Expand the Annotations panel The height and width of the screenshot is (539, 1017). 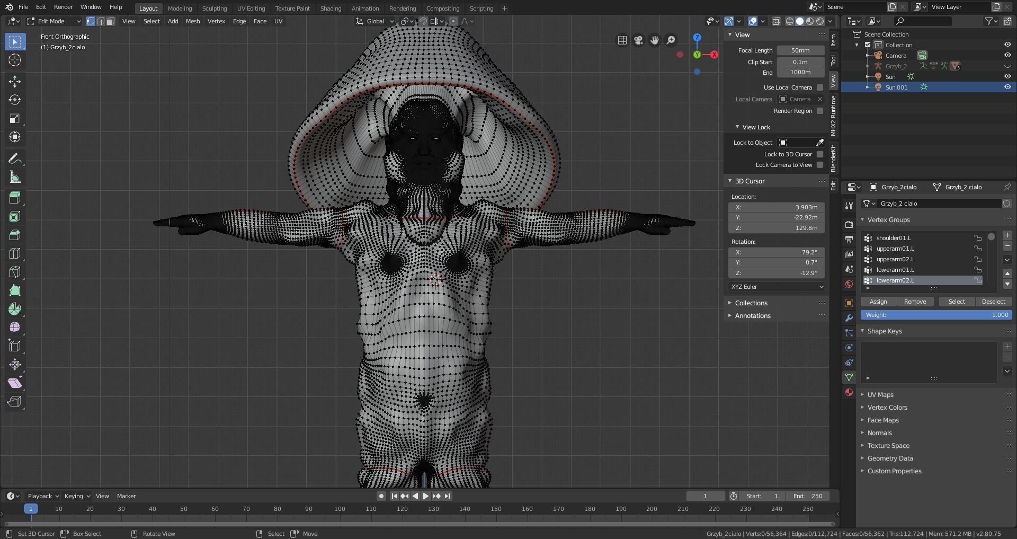click(752, 316)
